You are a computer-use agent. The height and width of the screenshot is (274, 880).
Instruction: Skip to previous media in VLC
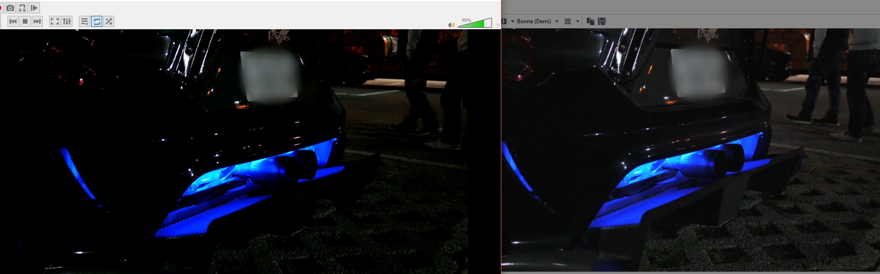tap(13, 21)
